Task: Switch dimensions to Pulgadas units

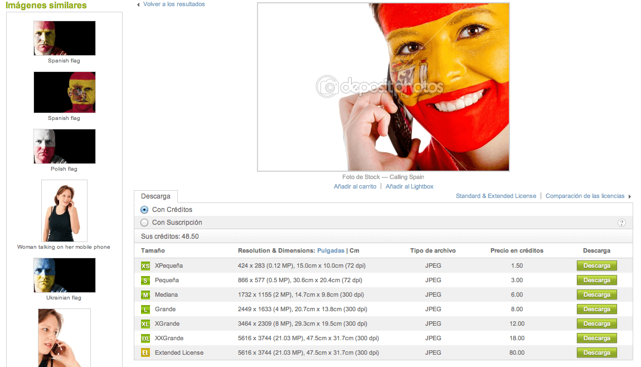Action: (331, 251)
